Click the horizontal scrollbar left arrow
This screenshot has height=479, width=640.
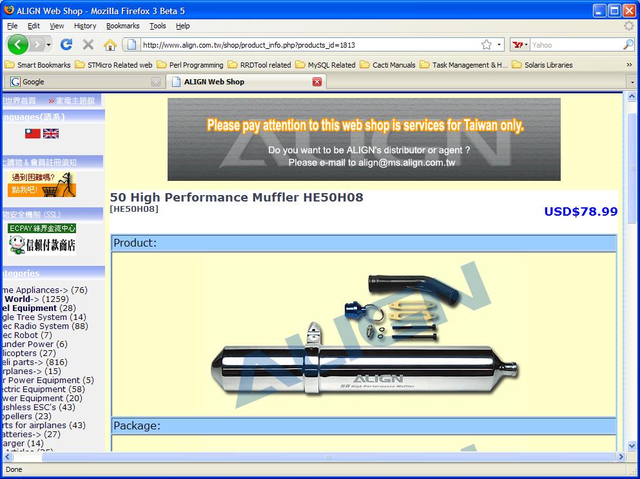[8, 456]
